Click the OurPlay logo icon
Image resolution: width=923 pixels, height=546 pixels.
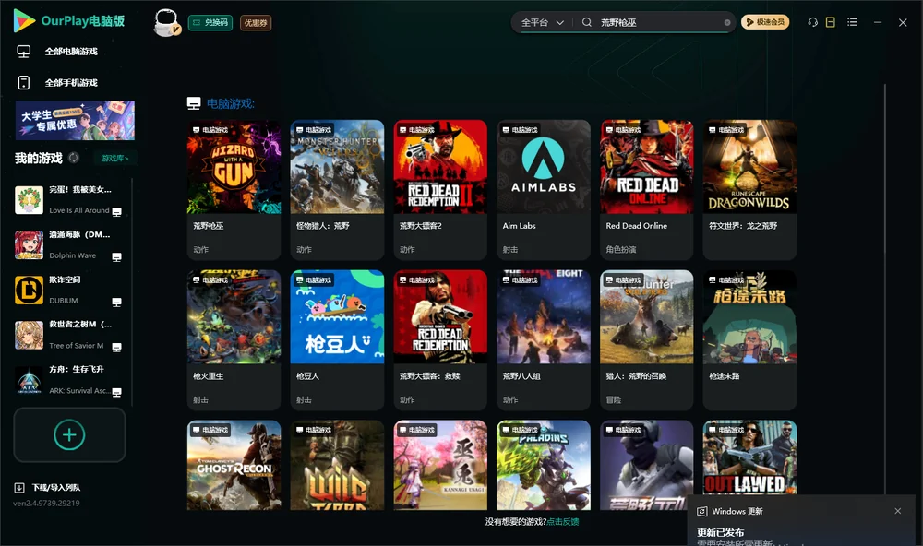(x=24, y=21)
